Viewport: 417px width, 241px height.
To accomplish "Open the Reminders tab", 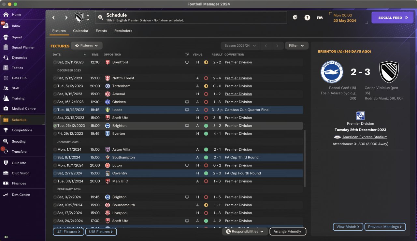I will (x=123, y=31).
